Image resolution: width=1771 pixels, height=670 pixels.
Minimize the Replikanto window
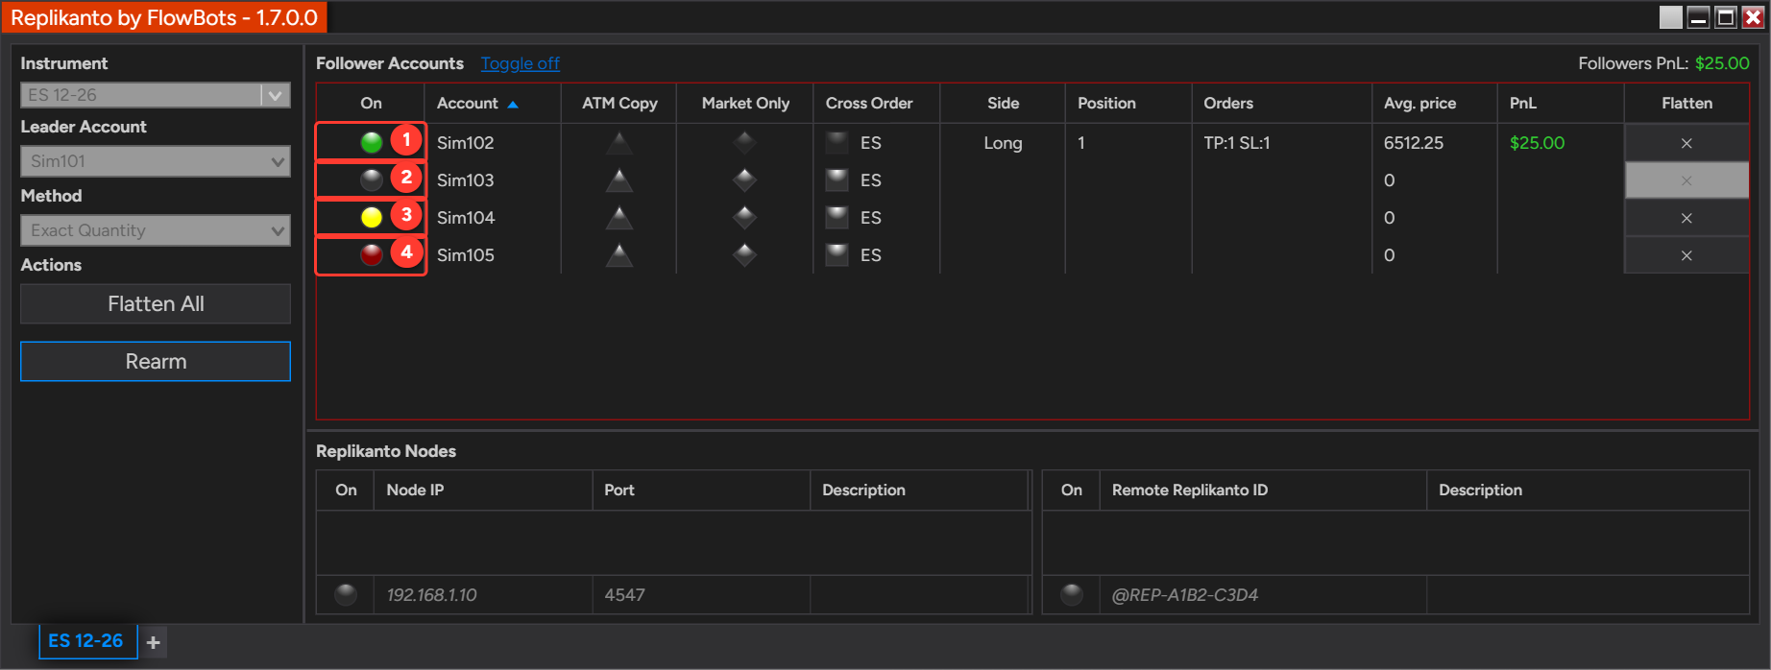[1698, 17]
